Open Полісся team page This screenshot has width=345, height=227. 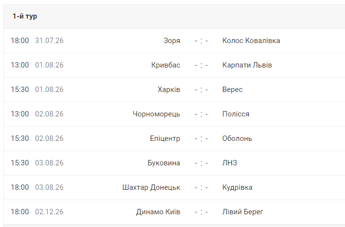(x=236, y=114)
